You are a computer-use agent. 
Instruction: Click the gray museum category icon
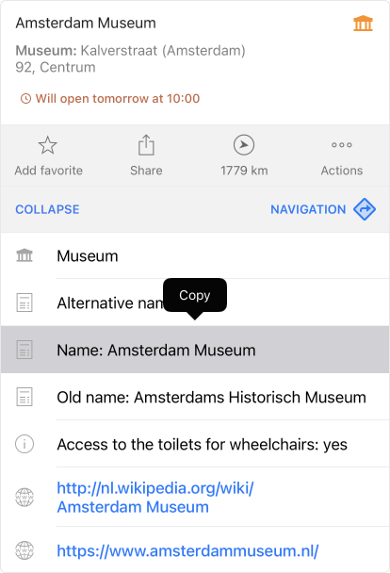tap(24, 255)
